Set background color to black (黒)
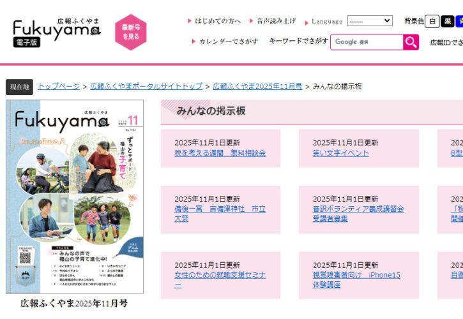The height and width of the screenshot is (319, 463). [x=447, y=21]
